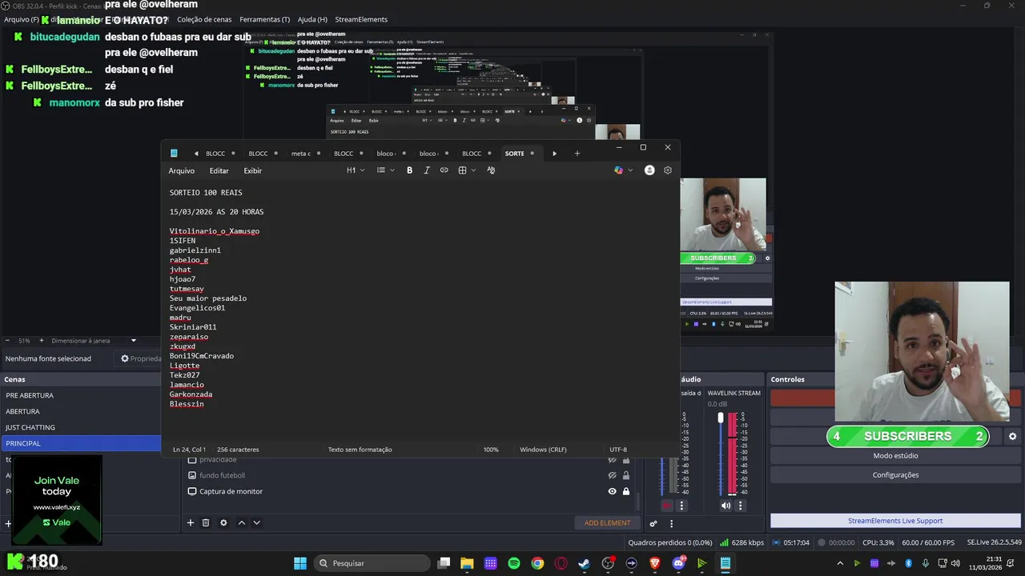Open Discord from the taskbar

click(x=679, y=563)
